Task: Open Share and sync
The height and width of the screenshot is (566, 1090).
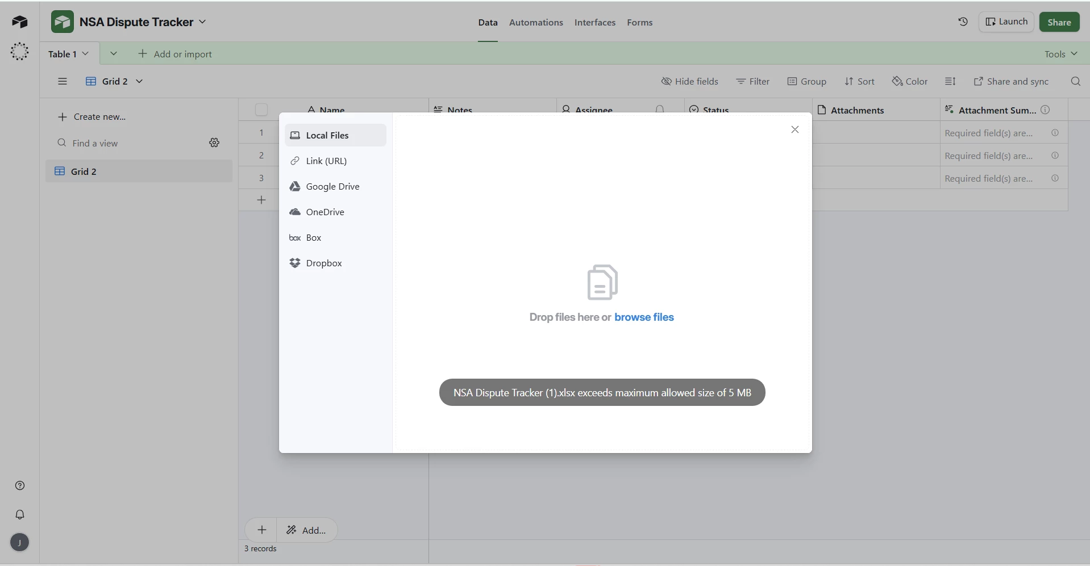Action: pyautogui.click(x=1011, y=81)
